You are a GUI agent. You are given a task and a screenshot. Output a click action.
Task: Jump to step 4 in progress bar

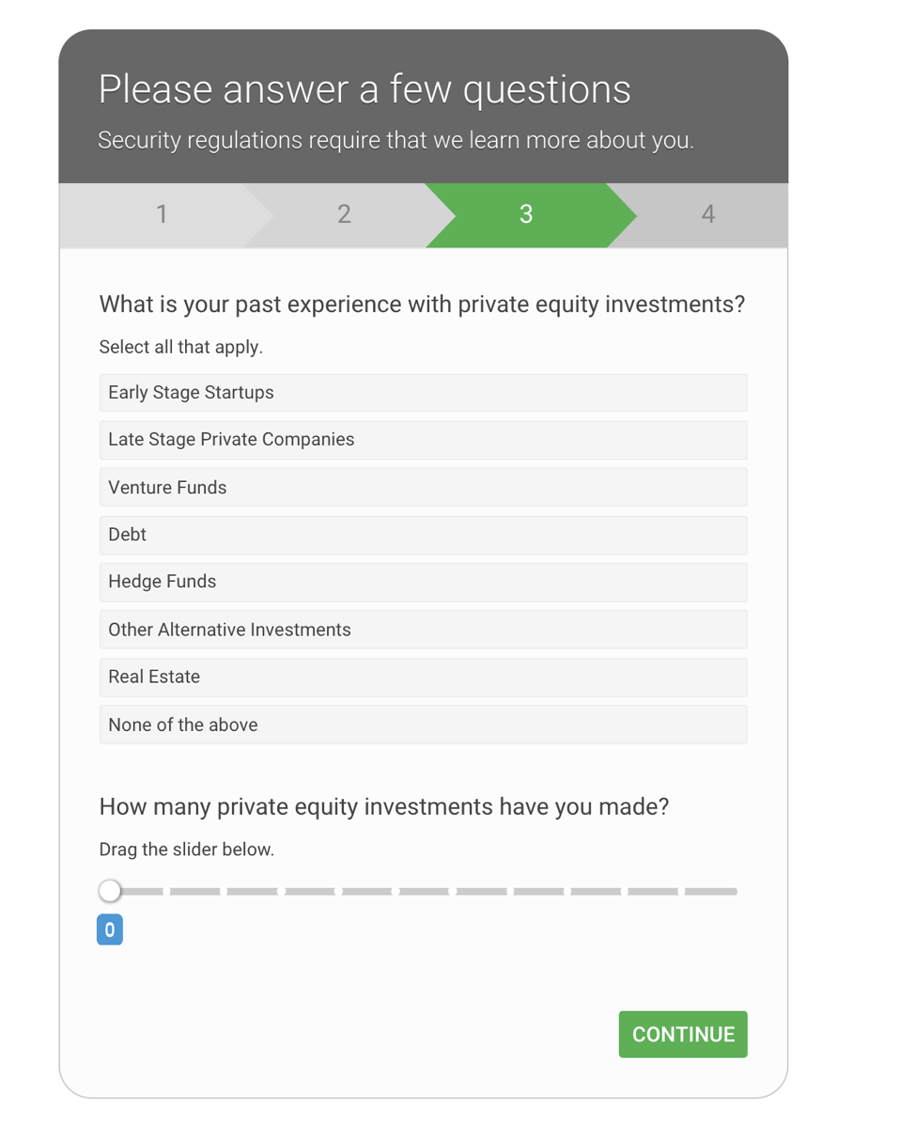click(x=707, y=215)
